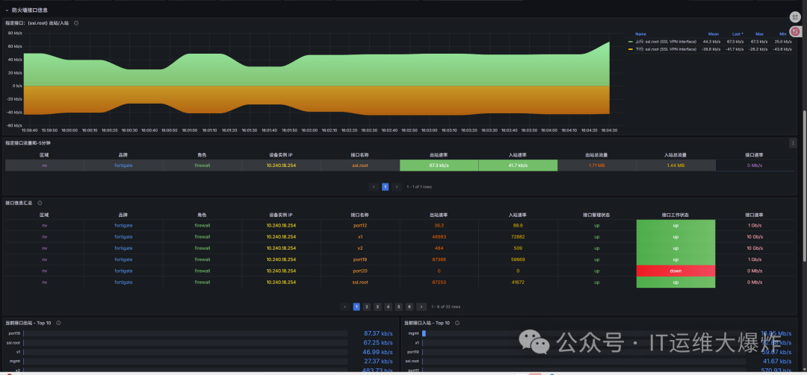The image size is (807, 375).
Task: Click the red down status cell for port20
Action: (x=675, y=271)
